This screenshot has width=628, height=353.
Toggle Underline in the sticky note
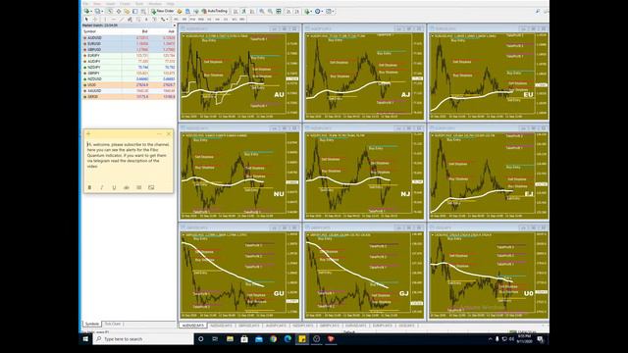click(114, 187)
